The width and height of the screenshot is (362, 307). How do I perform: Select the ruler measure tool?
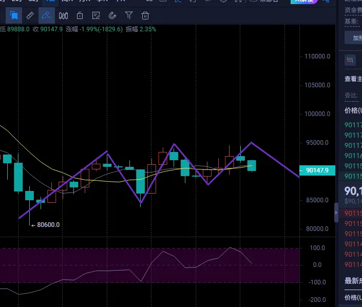click(x=30, y=15)
